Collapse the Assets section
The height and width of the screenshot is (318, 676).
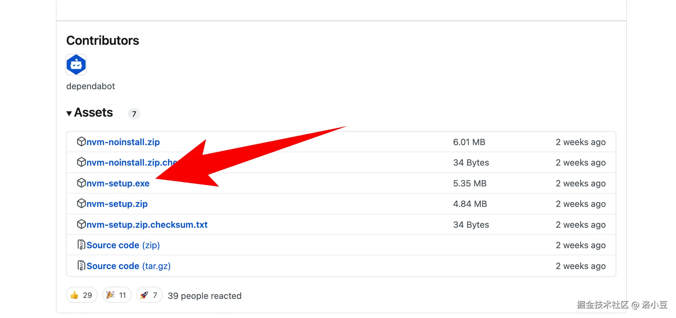pos(90,113)
